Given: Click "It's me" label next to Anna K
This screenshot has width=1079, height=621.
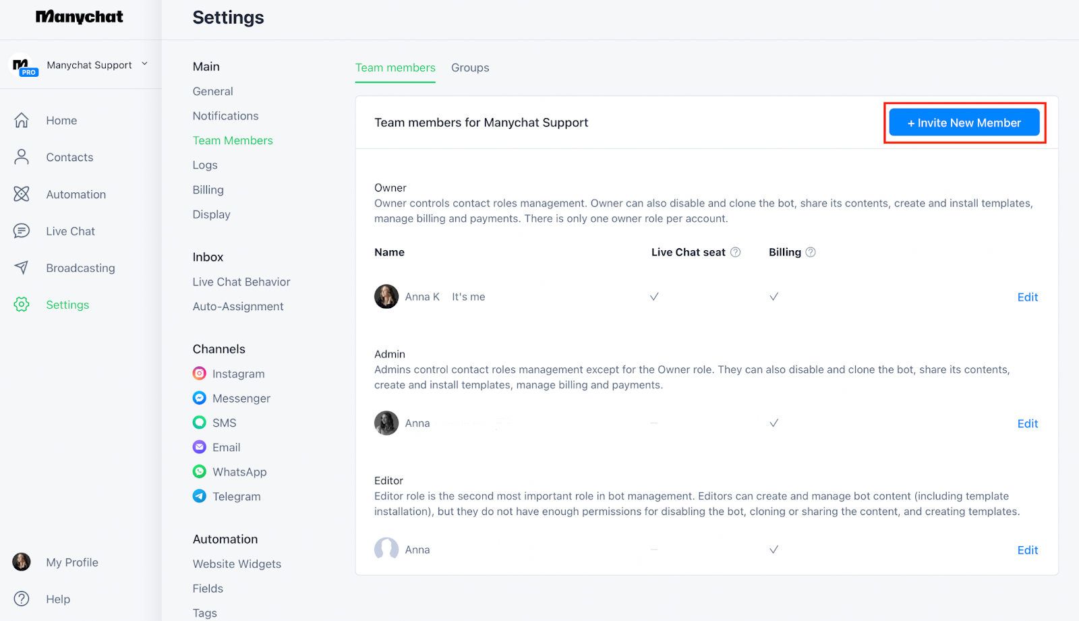Looking at the screenshot, I should point(469,297).
